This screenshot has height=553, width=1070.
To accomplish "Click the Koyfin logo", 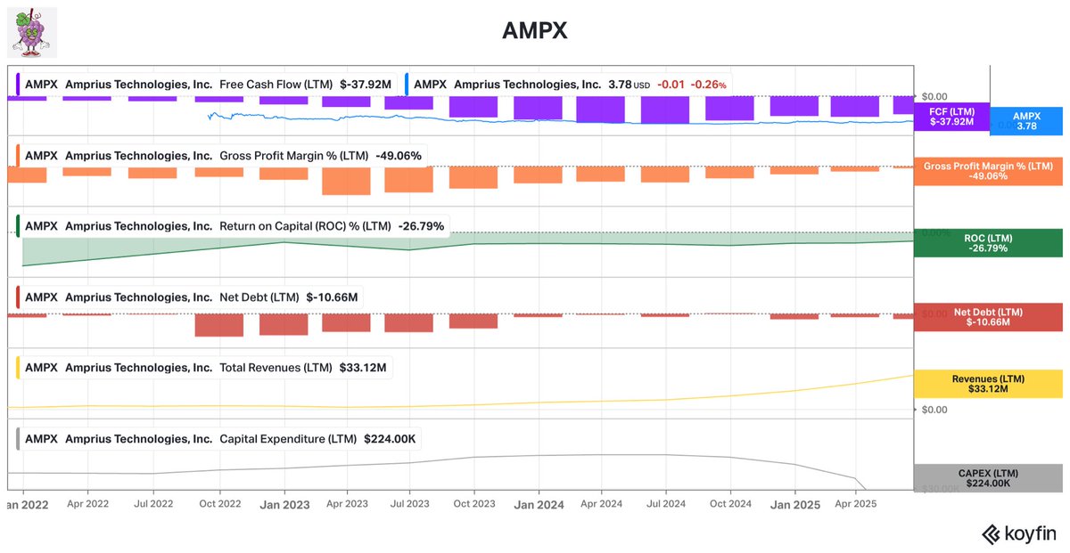I will coord(1018,533).
